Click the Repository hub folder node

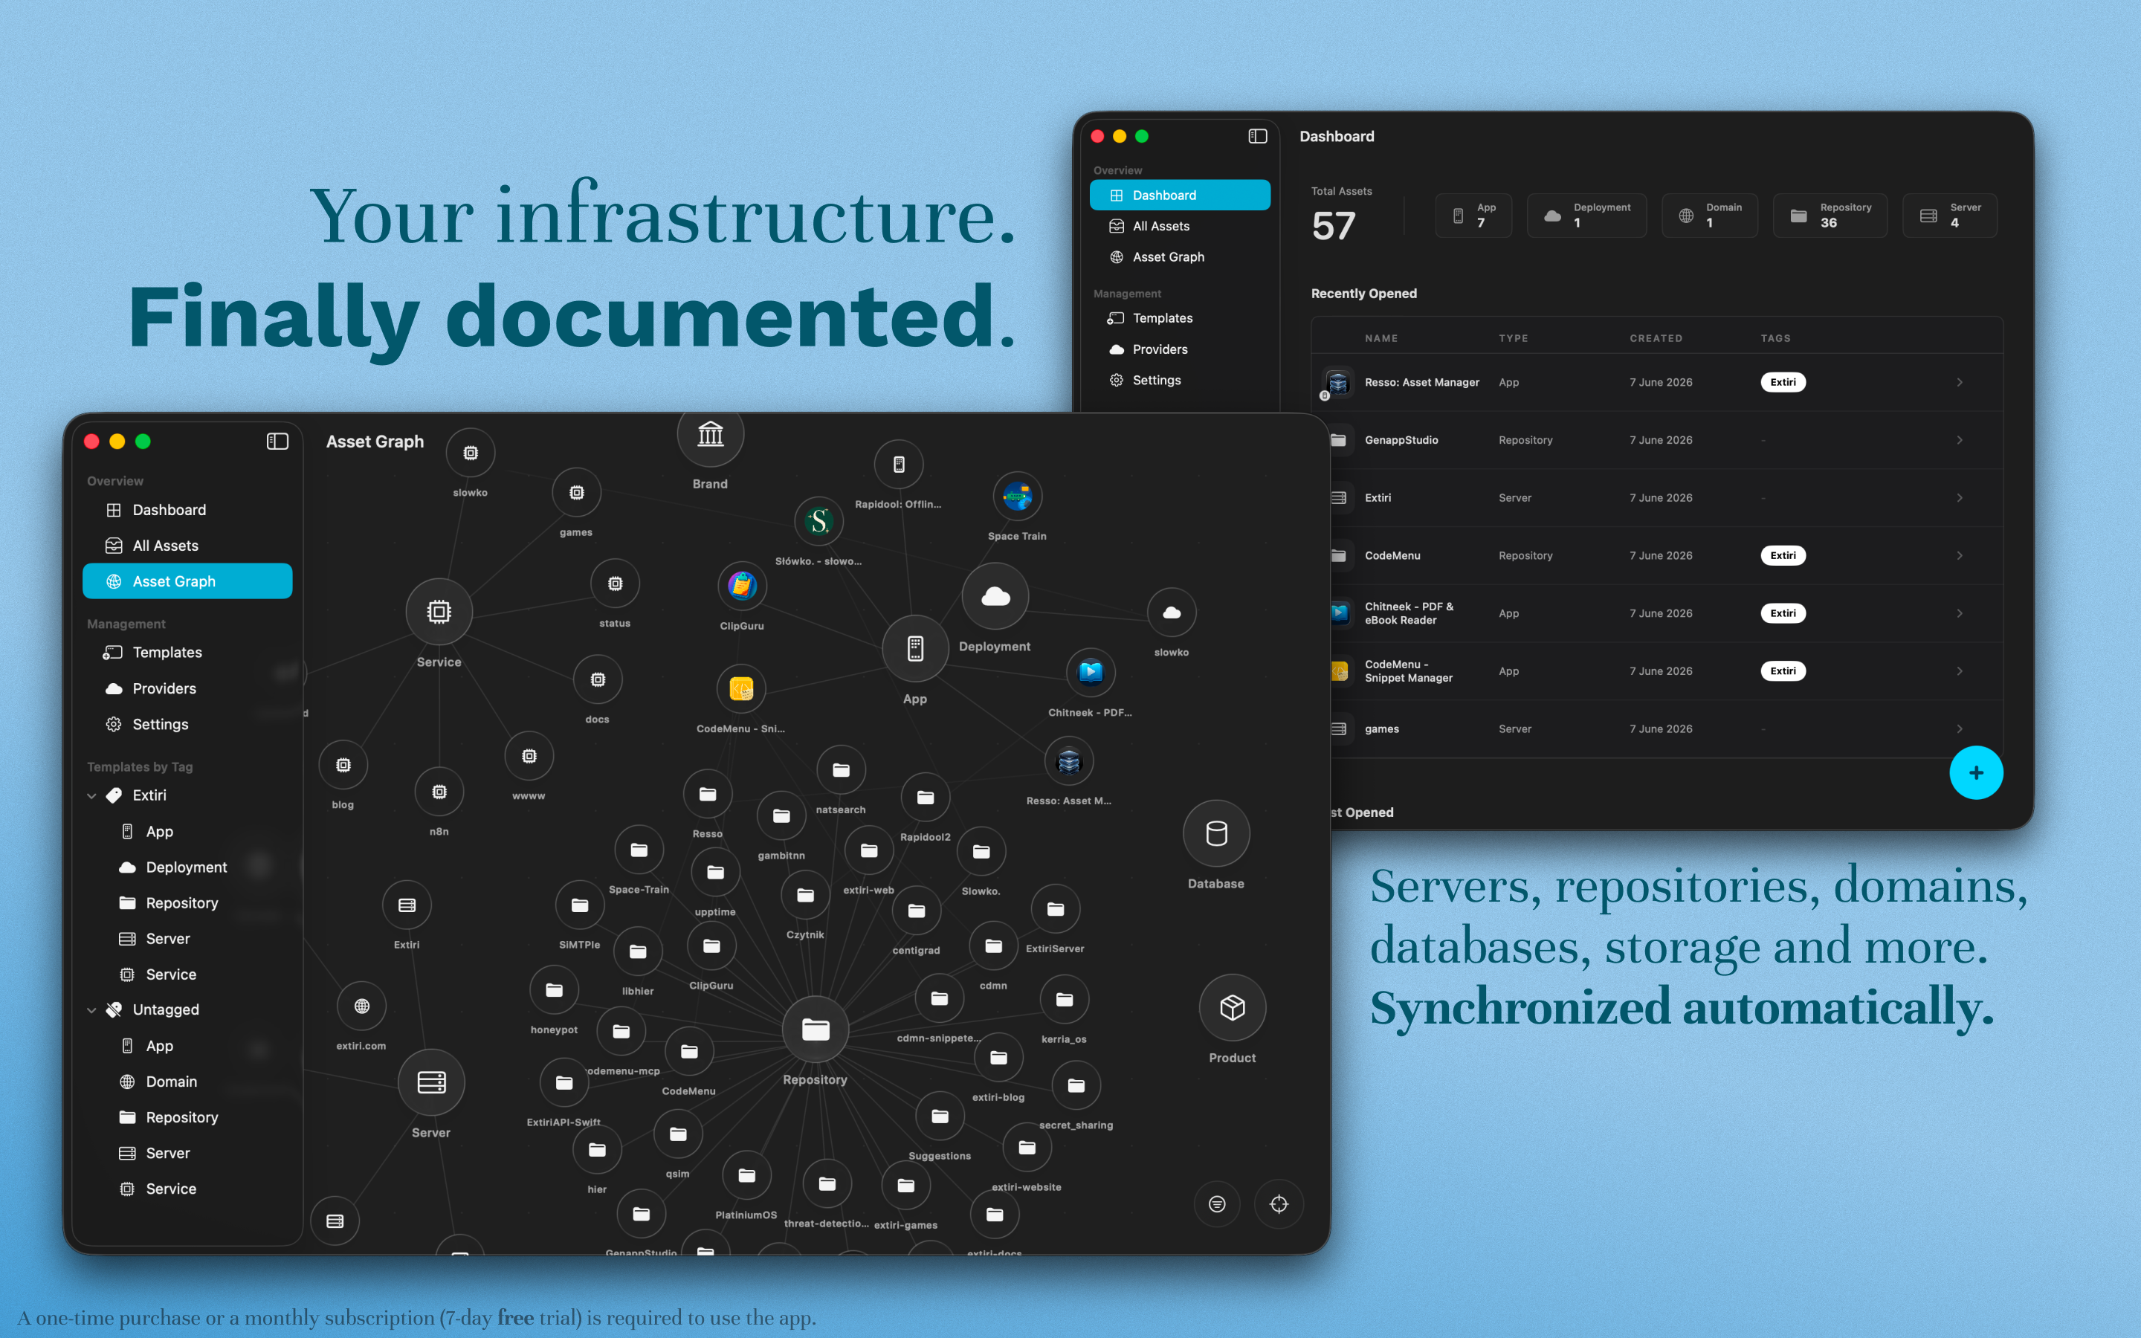tap(816, 1030)
